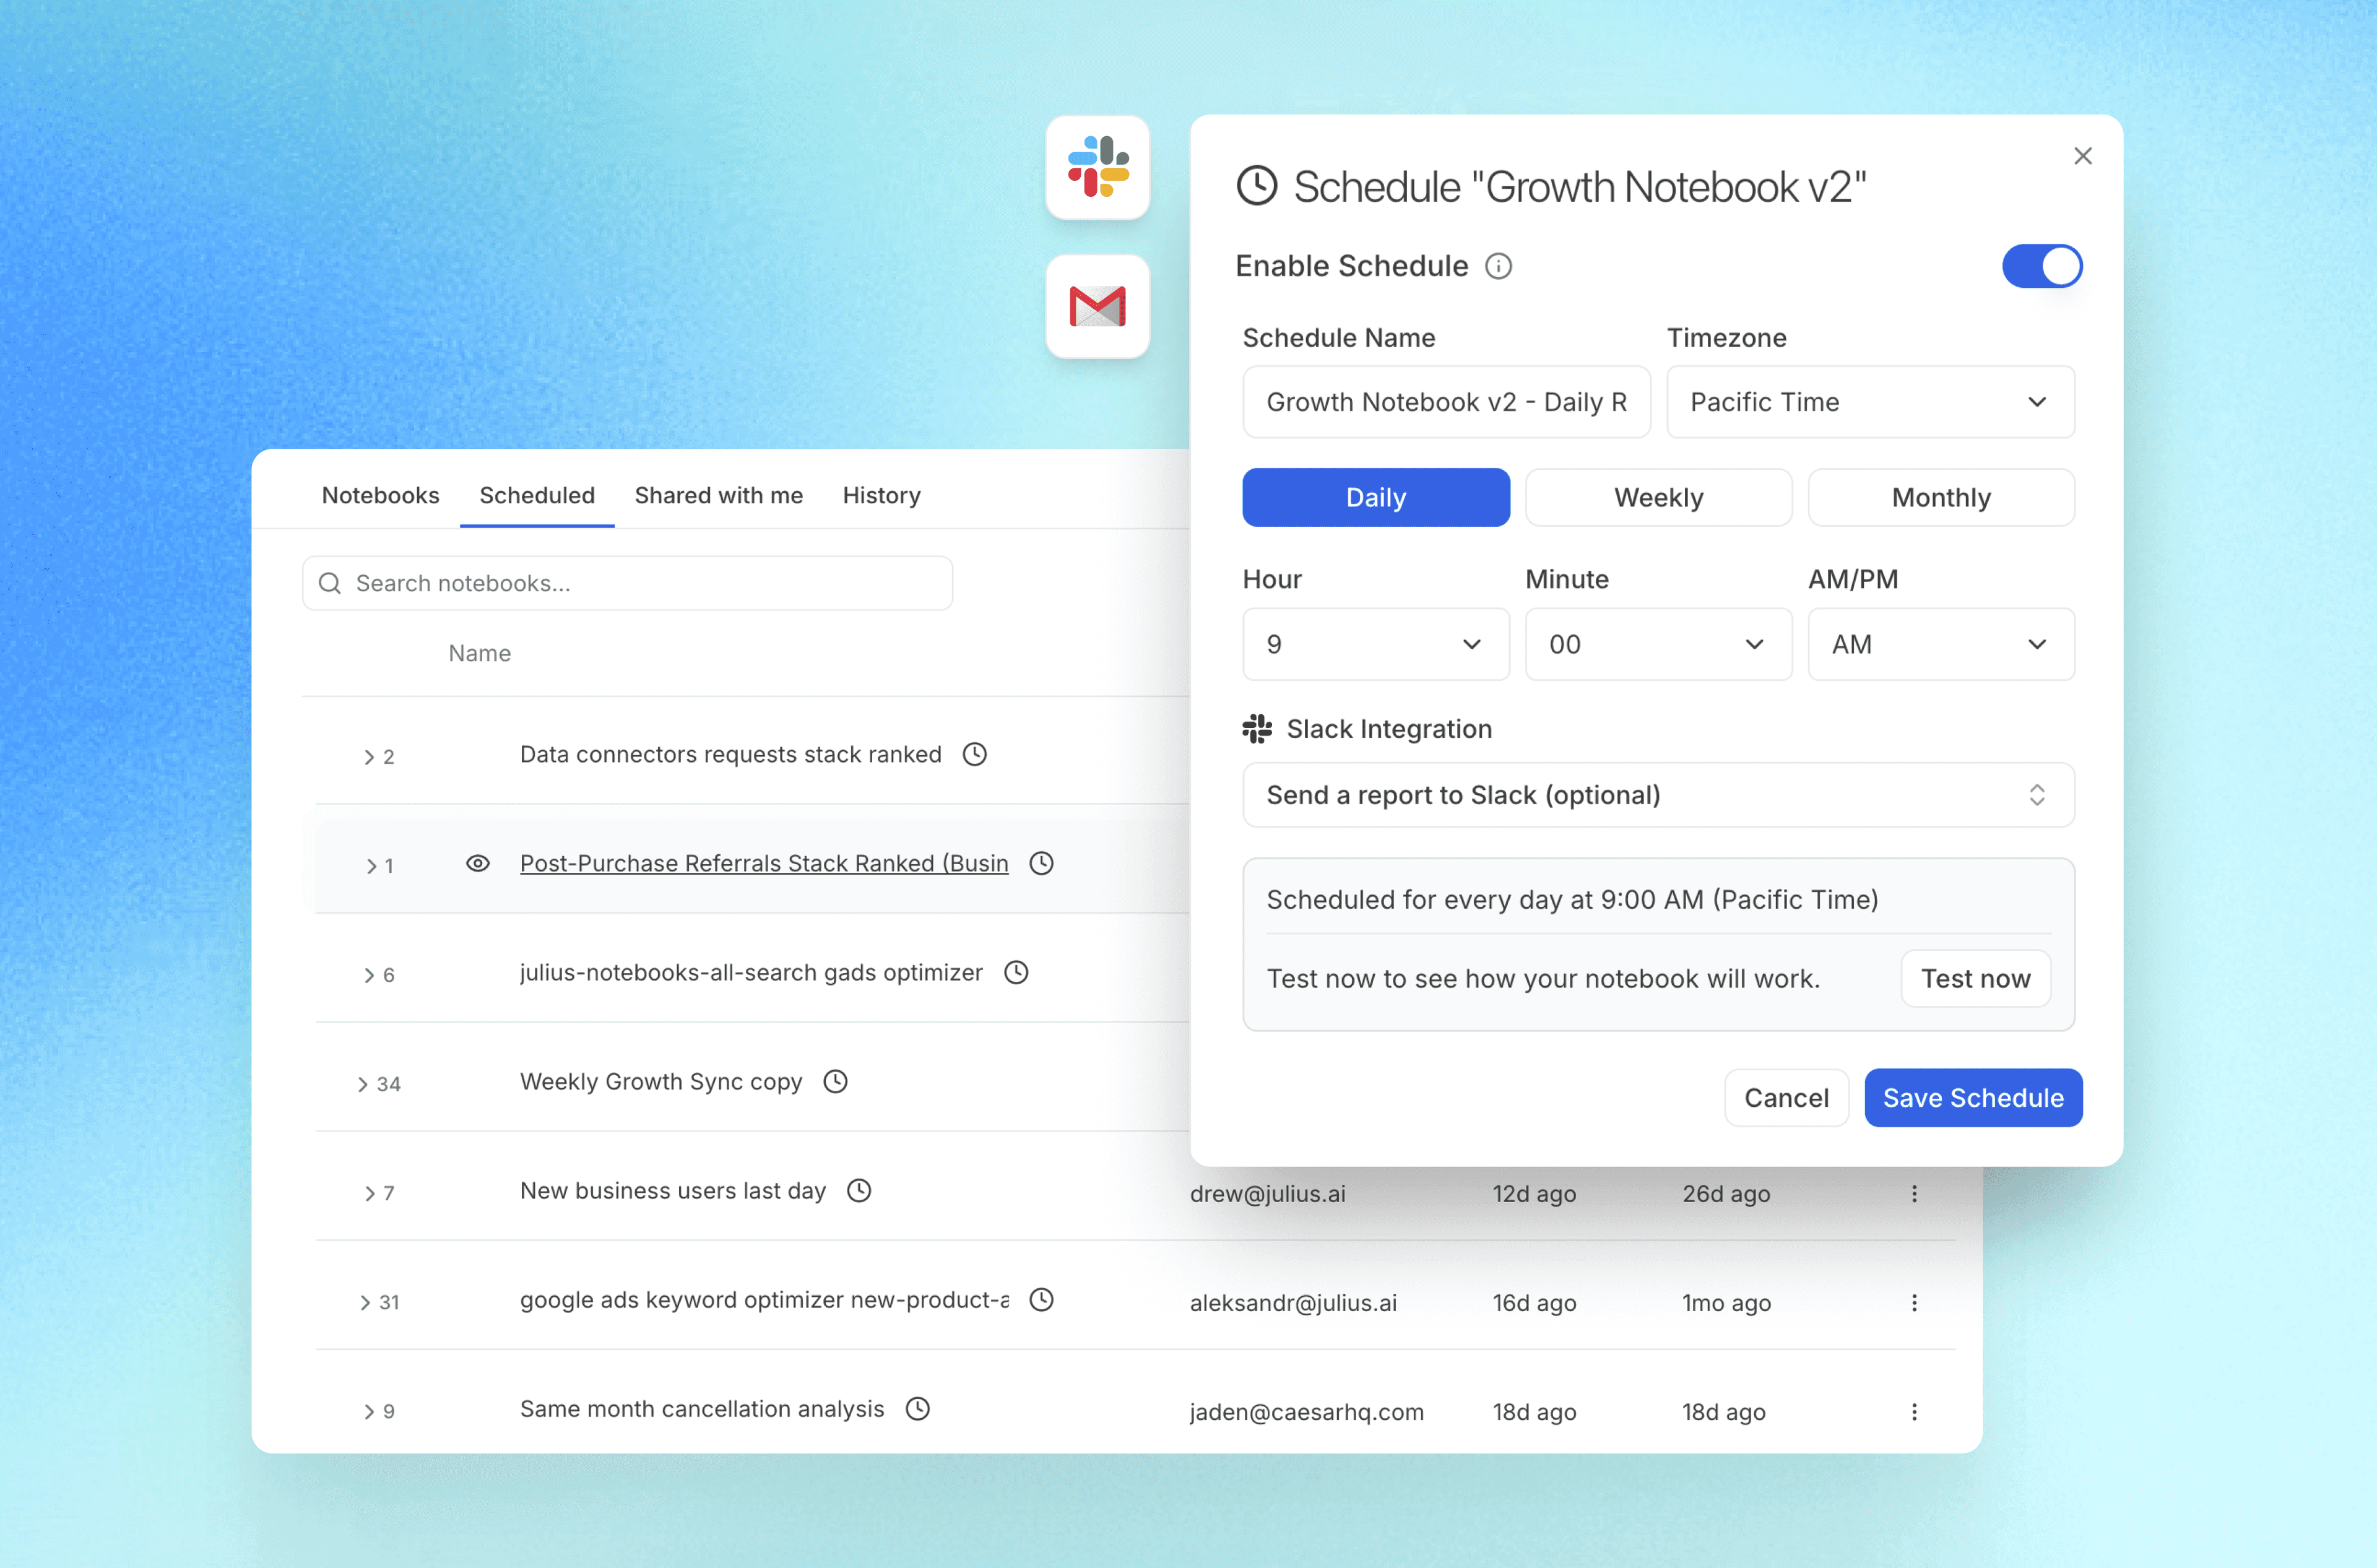Click the search magnifier in the notebooks search bar
This screenshot has width=2377, height=1568.
329,583
